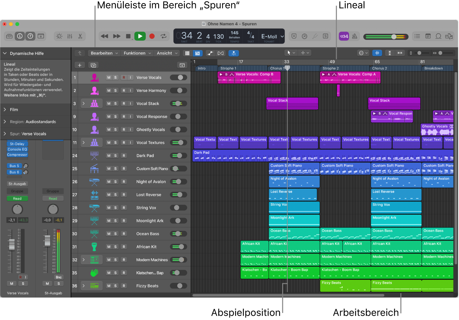Screen dimensions: 459x320
Task: Toggle the Quick Help question mark button
Action: pos(30,36)
